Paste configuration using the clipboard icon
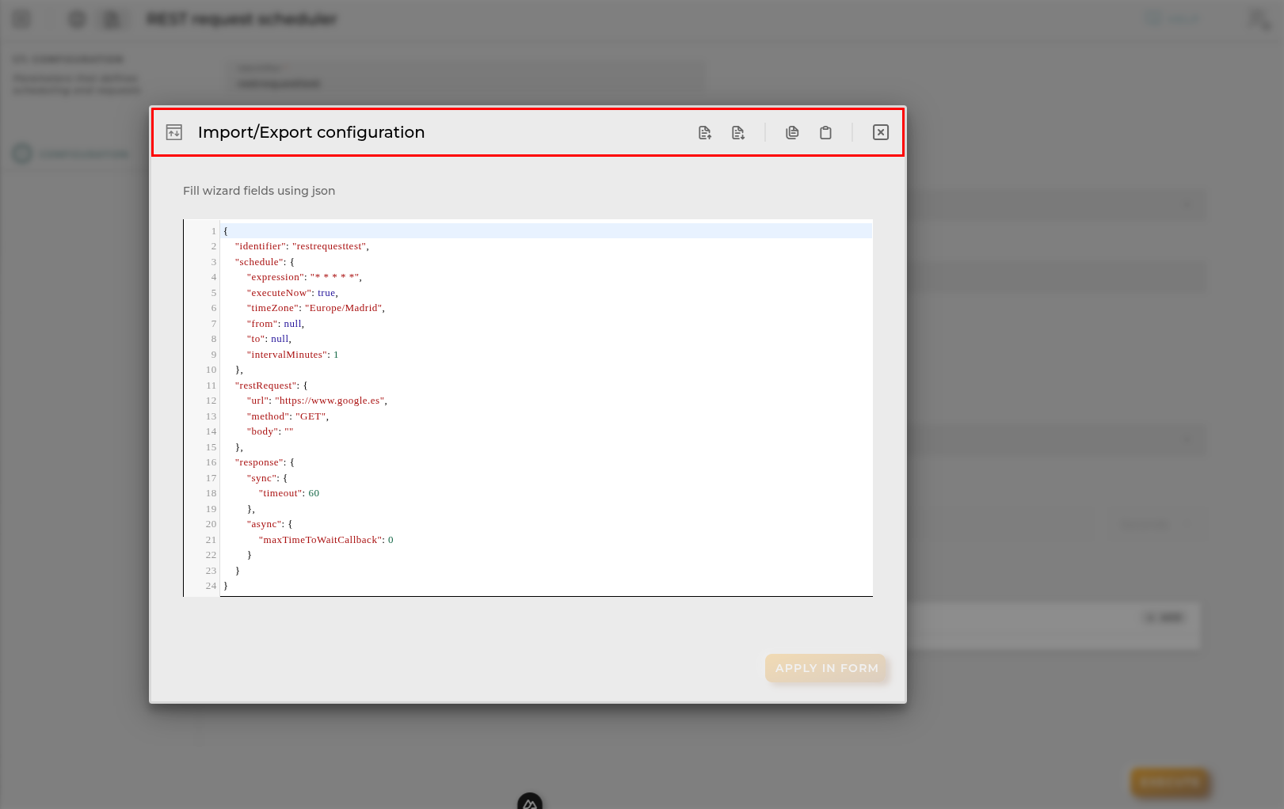The width and height of the screenshot is (1284, 809). [x=825, y=133]
